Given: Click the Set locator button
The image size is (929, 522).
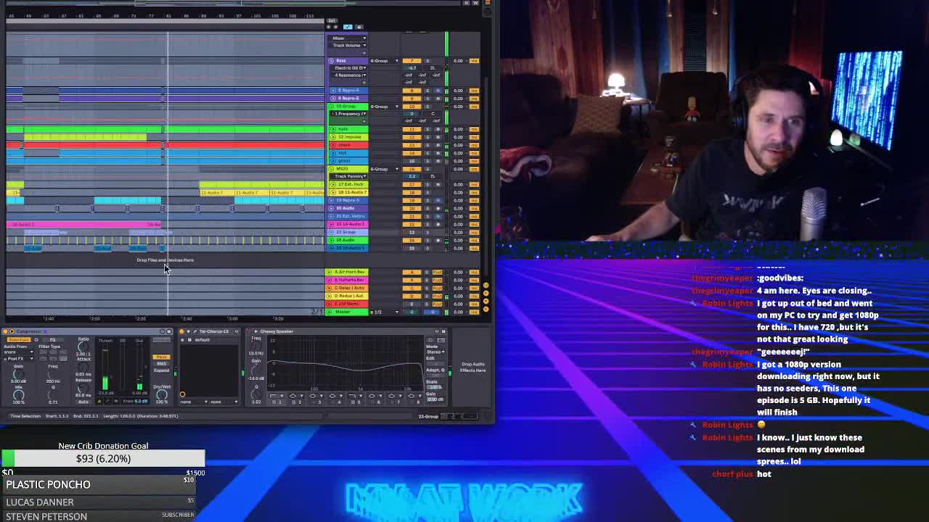Looking at the screenshot, I should click(x=332, y=20).
